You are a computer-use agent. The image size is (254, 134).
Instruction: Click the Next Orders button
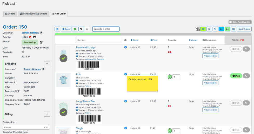(x=244, y=29)
